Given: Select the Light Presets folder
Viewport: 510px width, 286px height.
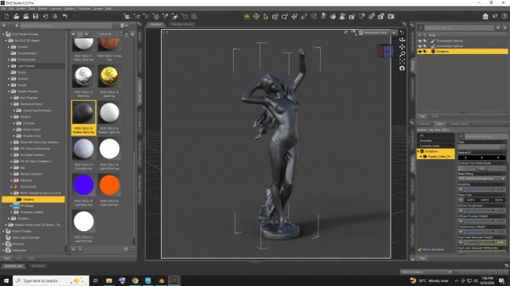Looking at the screenshot, I should [26, 66].
